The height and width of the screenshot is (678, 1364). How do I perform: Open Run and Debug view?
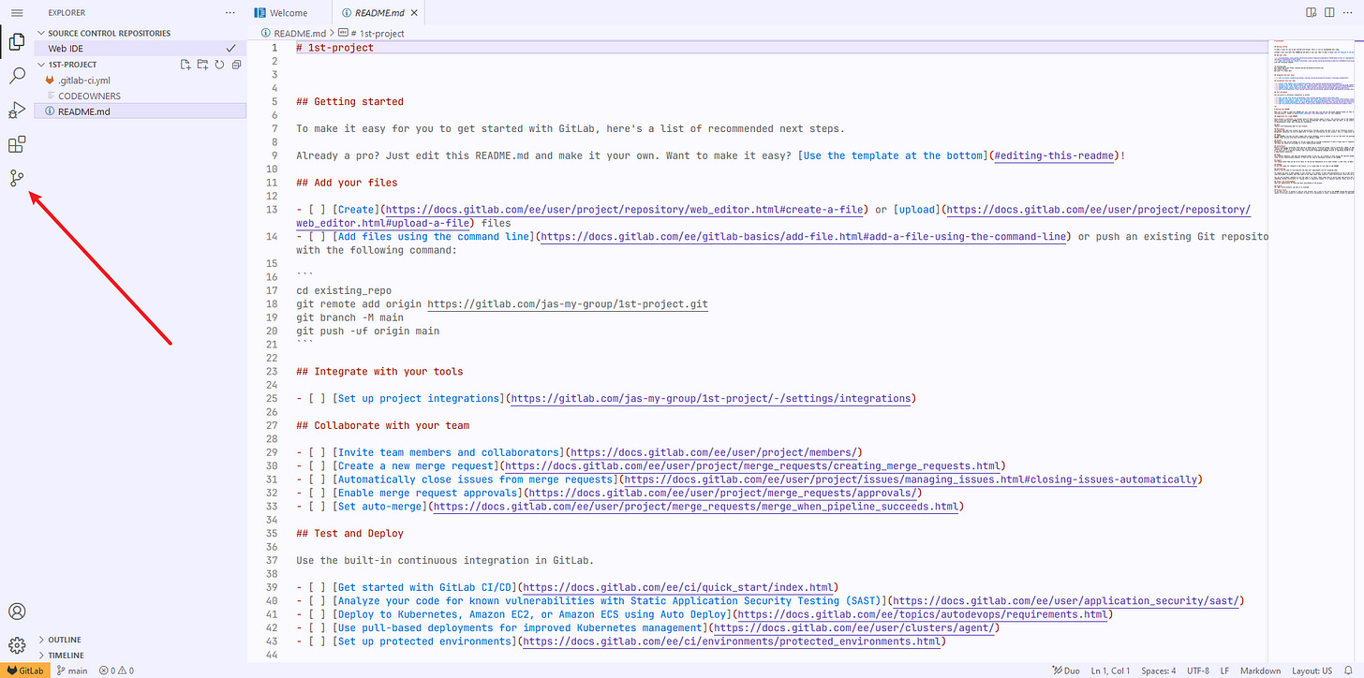[x=17, y=110]
